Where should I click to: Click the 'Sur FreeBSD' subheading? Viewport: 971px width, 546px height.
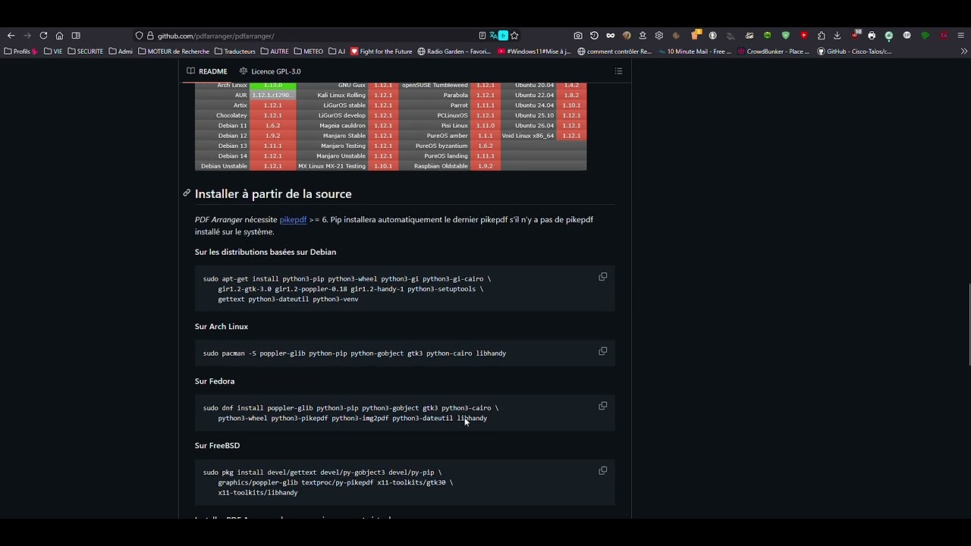(x=217, y=446)
